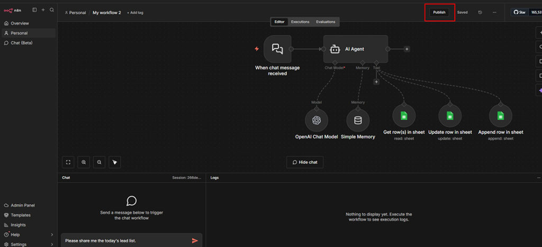Click Hide chat button

tap(305, 162)
